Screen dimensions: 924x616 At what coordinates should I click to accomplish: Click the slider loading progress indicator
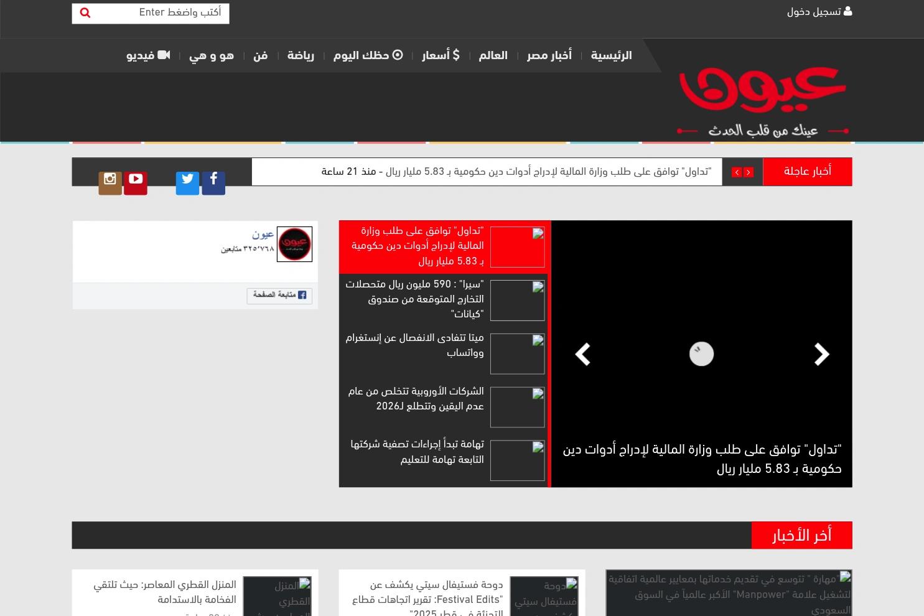(701, 353)
